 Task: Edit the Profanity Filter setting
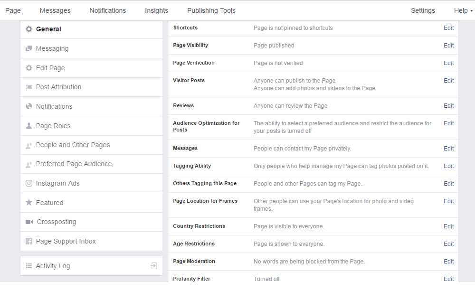(x=449, y=279)
